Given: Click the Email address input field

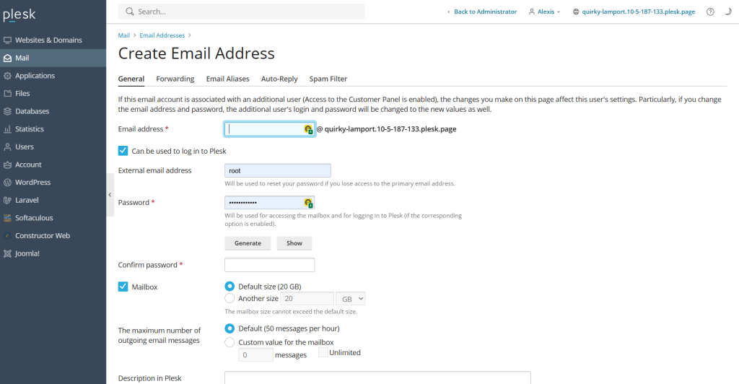Looking at the screenshot, I should [x=270, y=129].
